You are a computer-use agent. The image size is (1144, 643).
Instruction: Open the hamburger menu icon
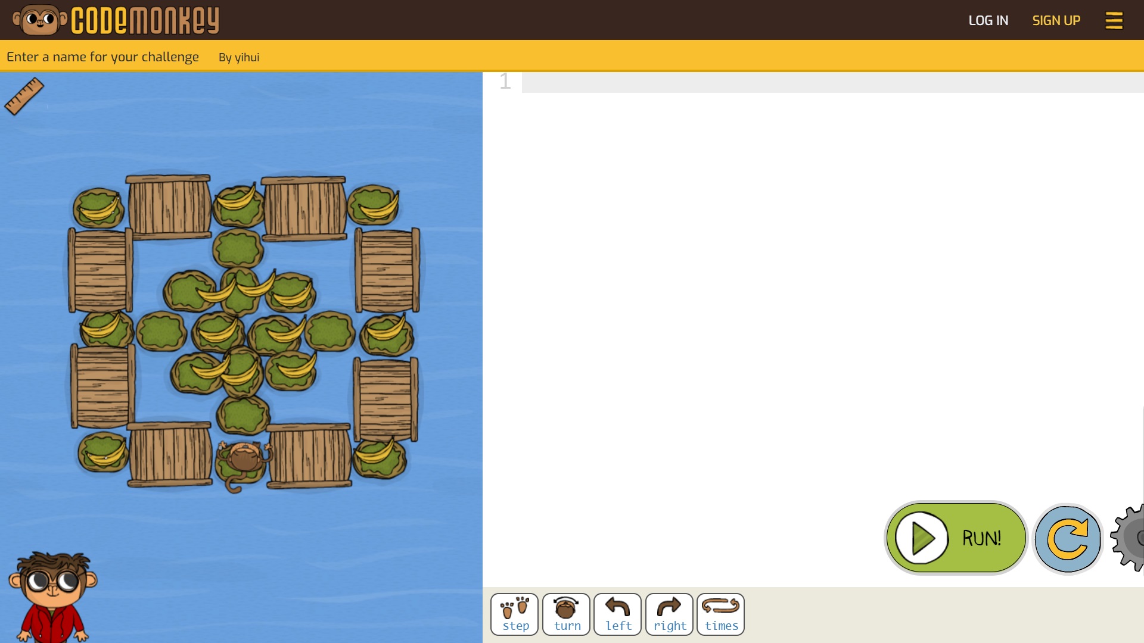coord(1114,20)
